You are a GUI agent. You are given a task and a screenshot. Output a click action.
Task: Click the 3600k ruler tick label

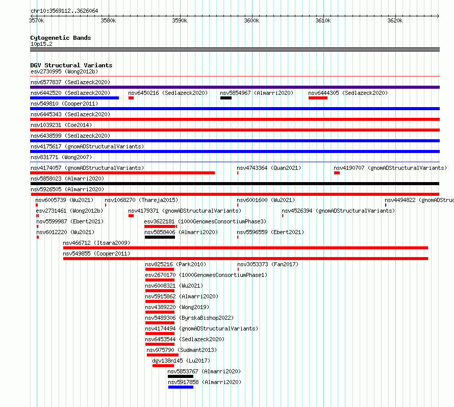[x=251, y=20]
